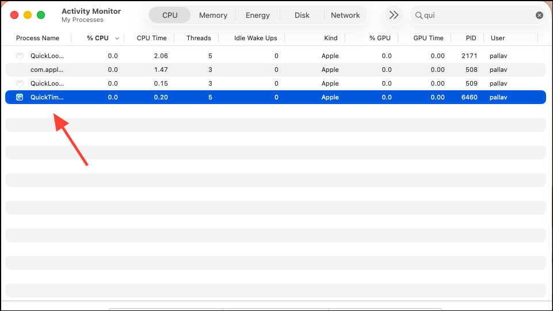Viewport: 553px width, 311px height.
Task: Click the magnifying glass search icon
Action: pos(419,16)
